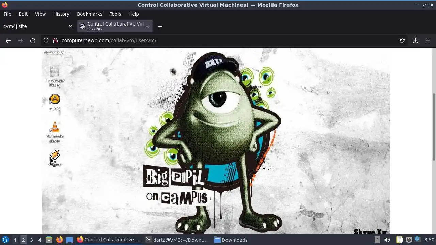The image size is (436, 245).
Task: Open the Firefox hamburger application menu
Action: pyautogui.click(x=428, y=40)
